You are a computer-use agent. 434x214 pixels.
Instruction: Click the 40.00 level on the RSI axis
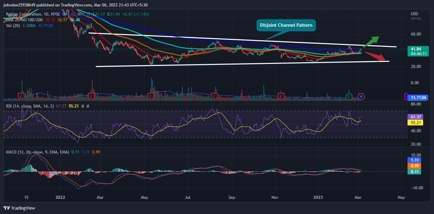[416, 131]
